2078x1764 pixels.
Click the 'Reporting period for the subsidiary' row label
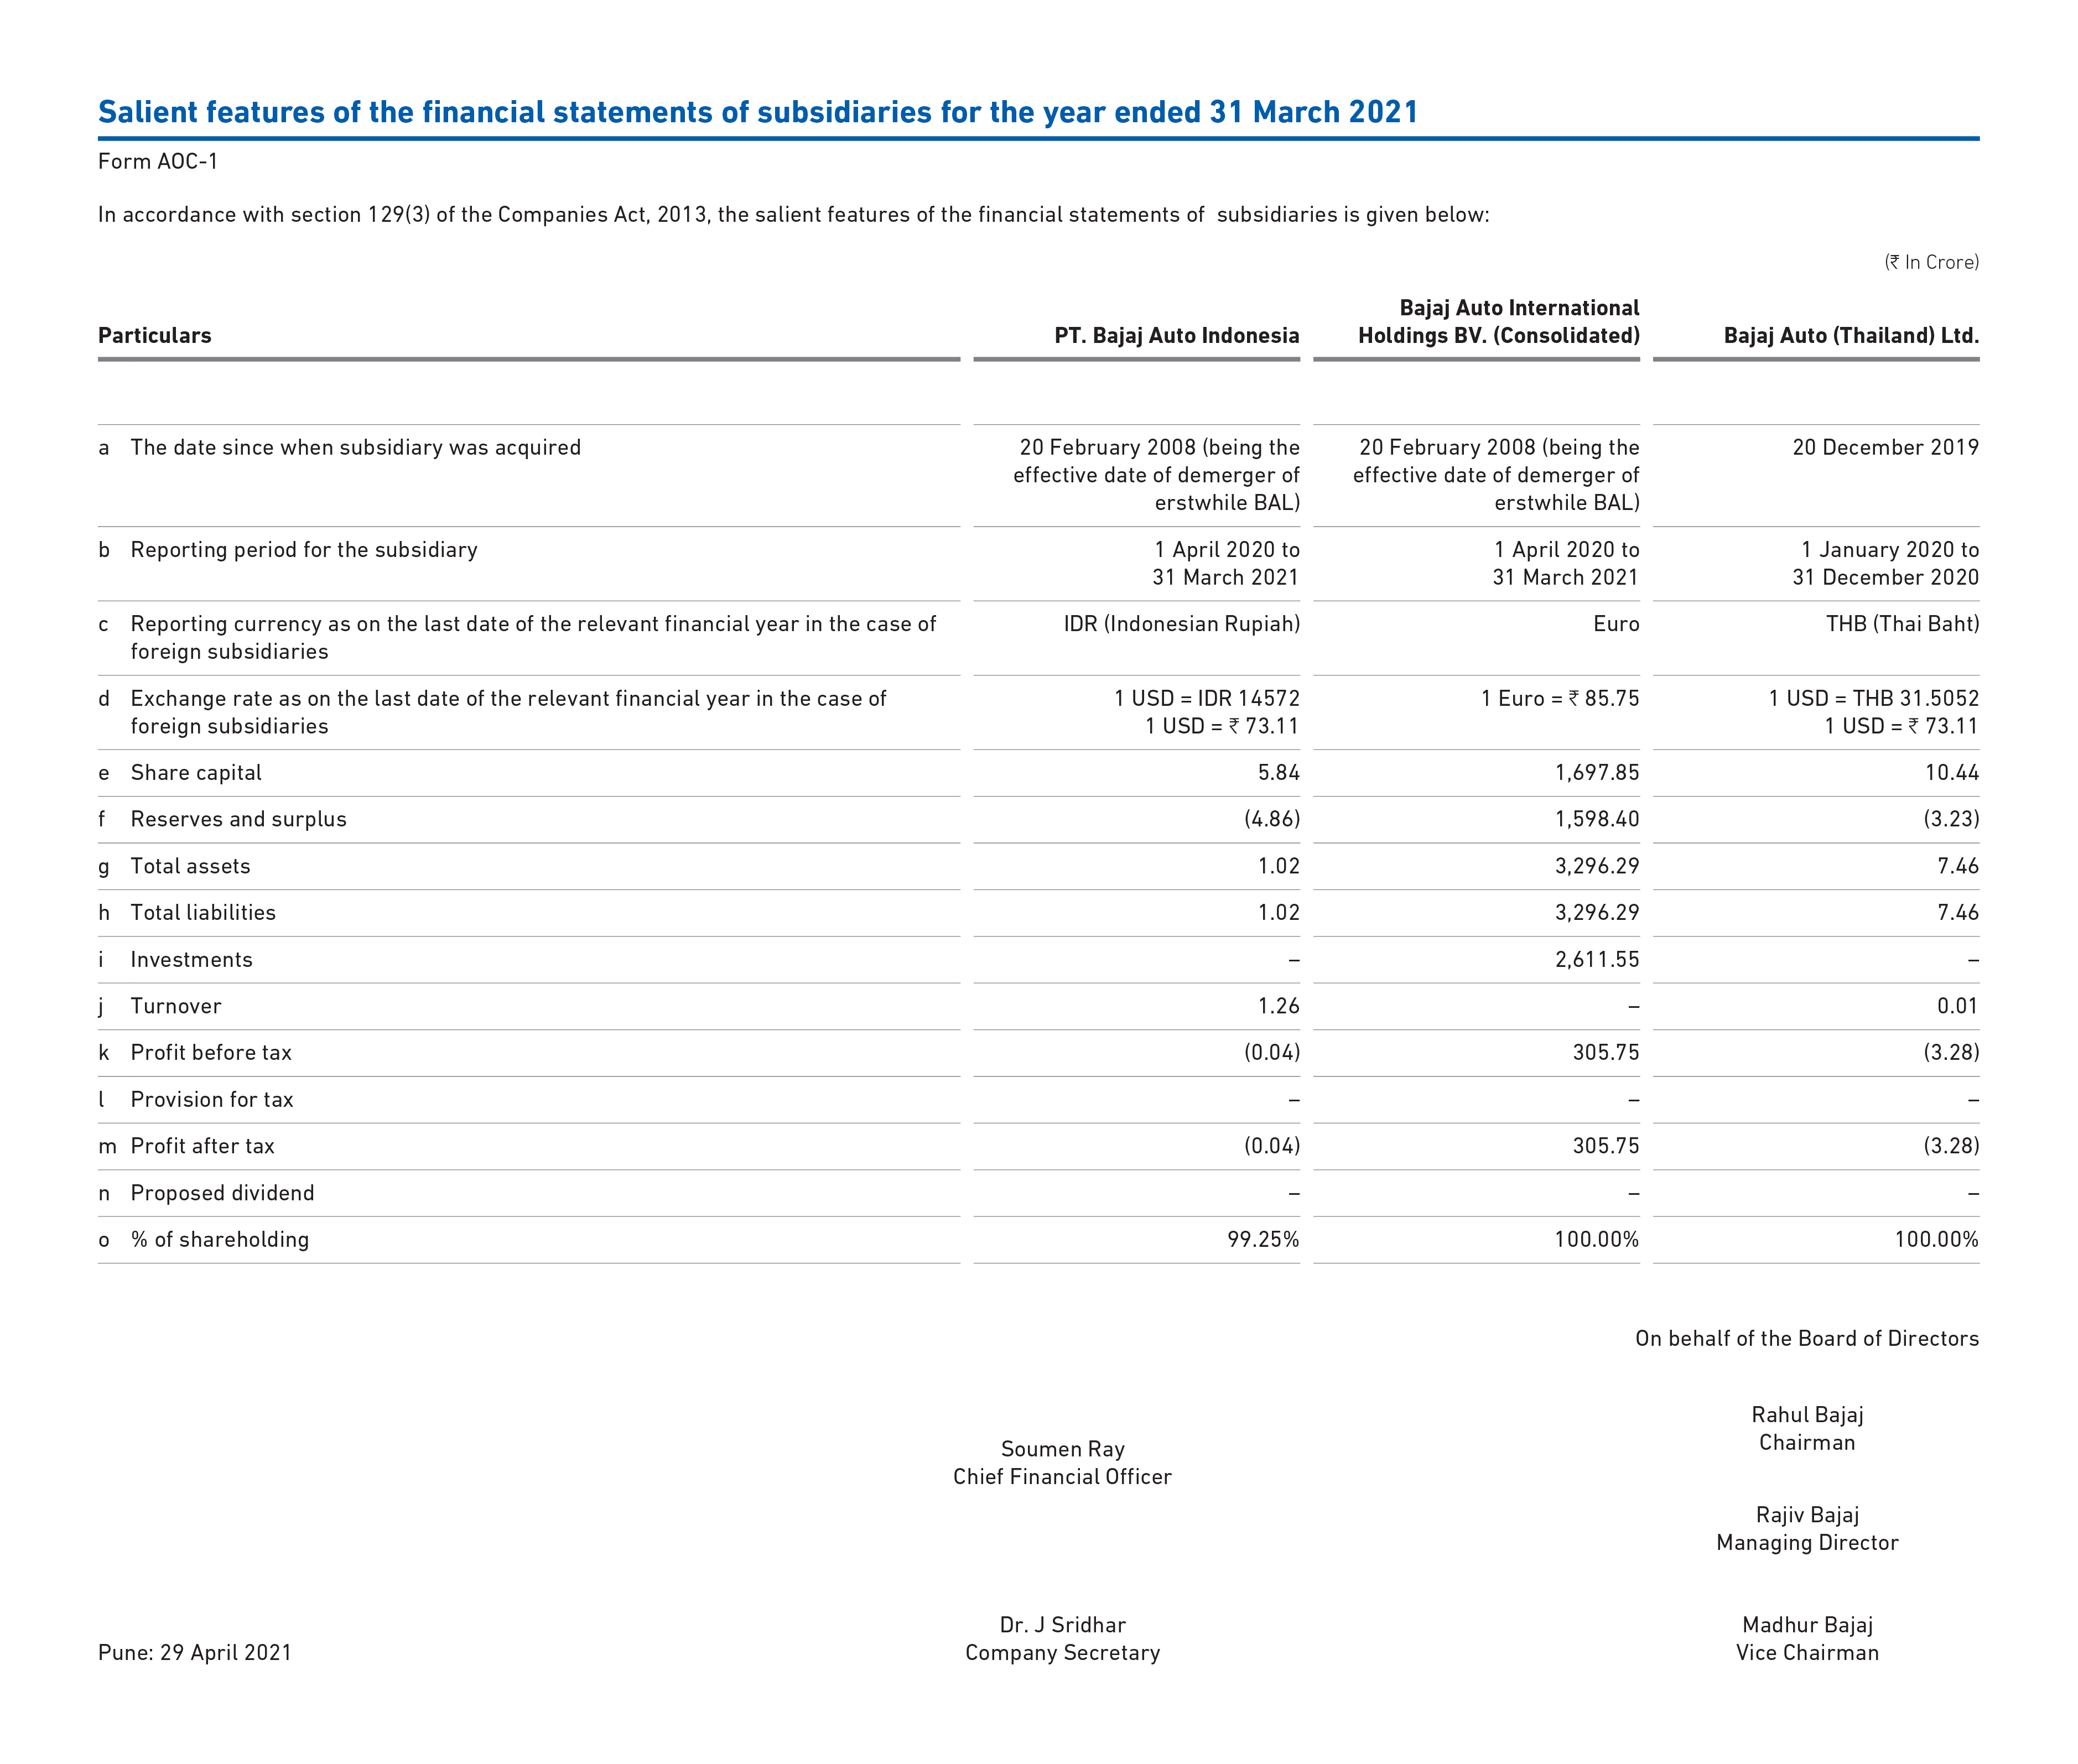click(304, 550)
